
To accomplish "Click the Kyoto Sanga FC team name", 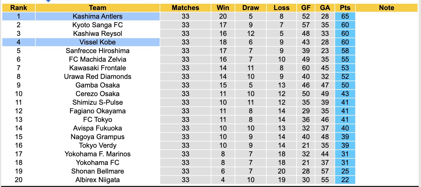I will pyautogui.click(x=98, y=25).
